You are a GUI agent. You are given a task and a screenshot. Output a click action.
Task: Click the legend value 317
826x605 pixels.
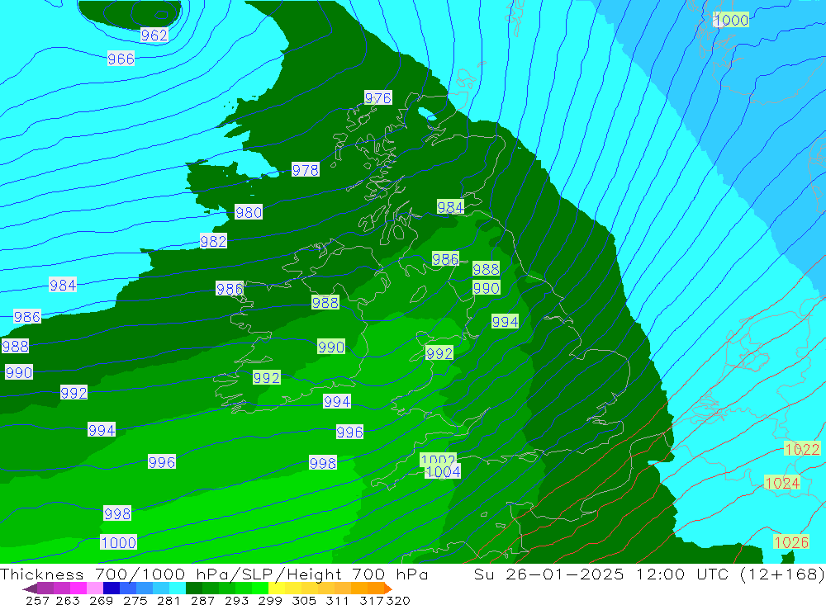[372, 600]
